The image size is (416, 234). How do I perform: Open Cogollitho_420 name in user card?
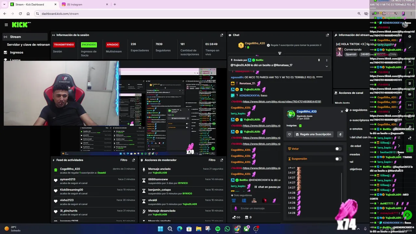coord(306,111)
